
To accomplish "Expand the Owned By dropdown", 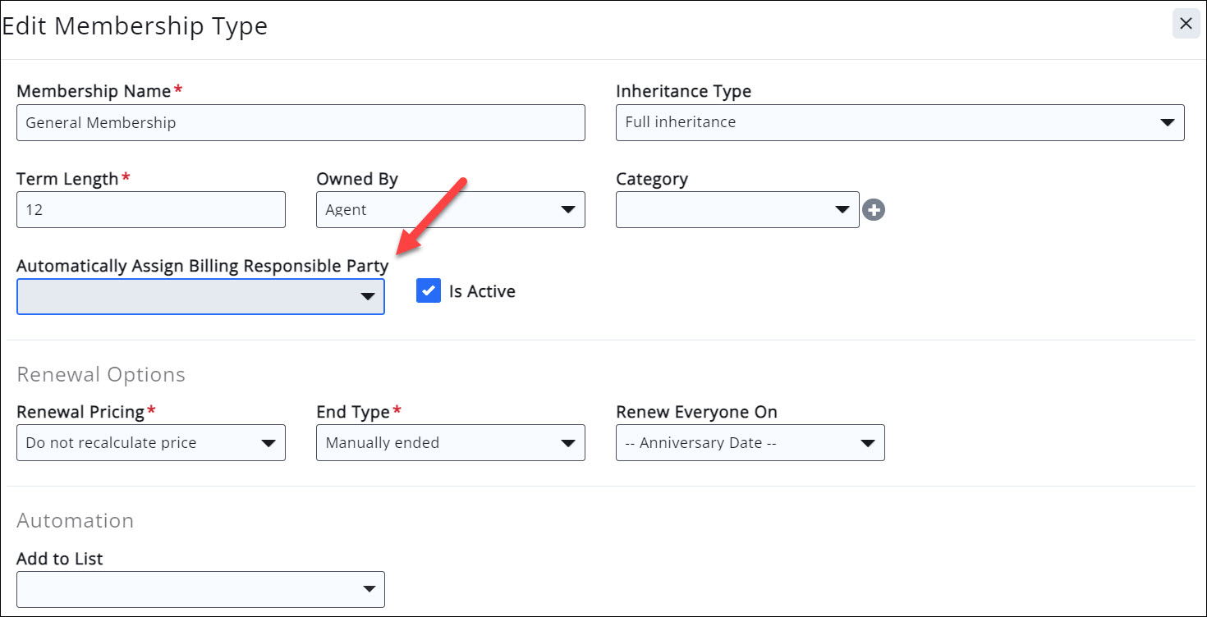I will point(450,210).
